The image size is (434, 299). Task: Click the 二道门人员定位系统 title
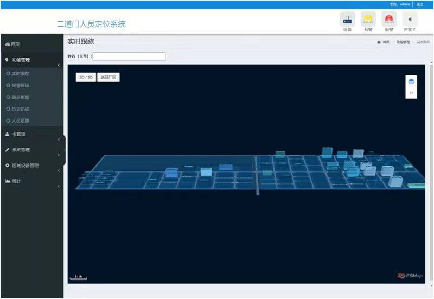(91, 24)
